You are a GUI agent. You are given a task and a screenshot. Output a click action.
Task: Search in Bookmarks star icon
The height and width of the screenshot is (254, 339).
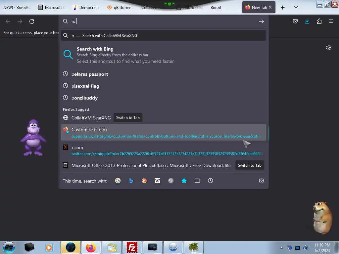click(x=184, y=181)
